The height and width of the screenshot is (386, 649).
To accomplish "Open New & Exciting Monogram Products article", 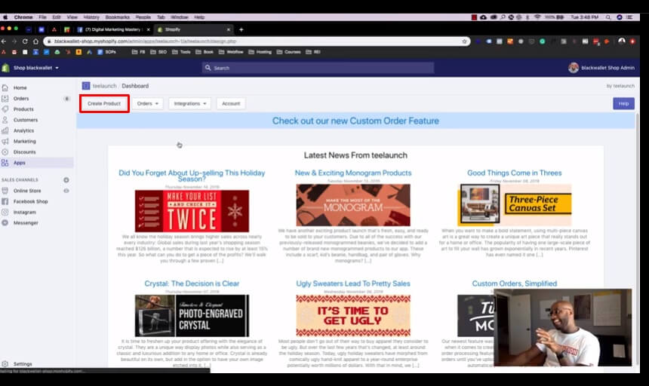I will pyautogui.click(x=353, y=173).
